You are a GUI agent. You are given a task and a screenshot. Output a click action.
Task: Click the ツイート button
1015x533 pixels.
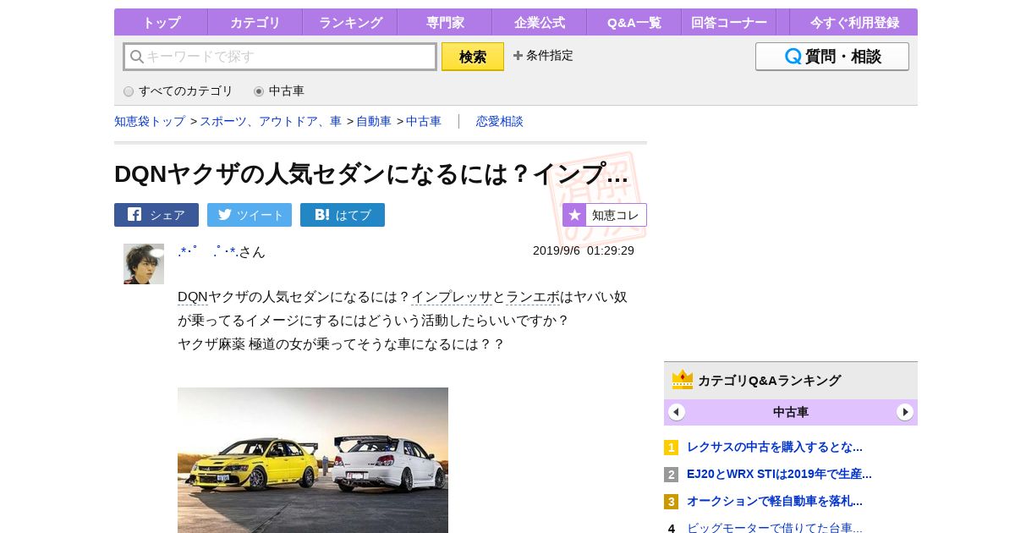(x=250, y=215)
